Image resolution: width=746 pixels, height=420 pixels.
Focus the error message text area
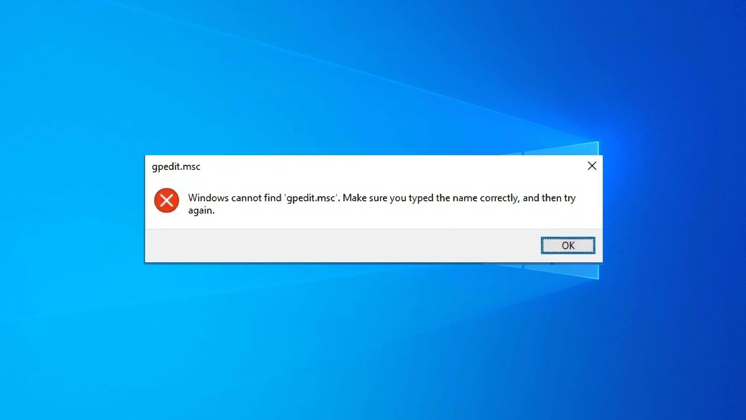pos(382,203)
